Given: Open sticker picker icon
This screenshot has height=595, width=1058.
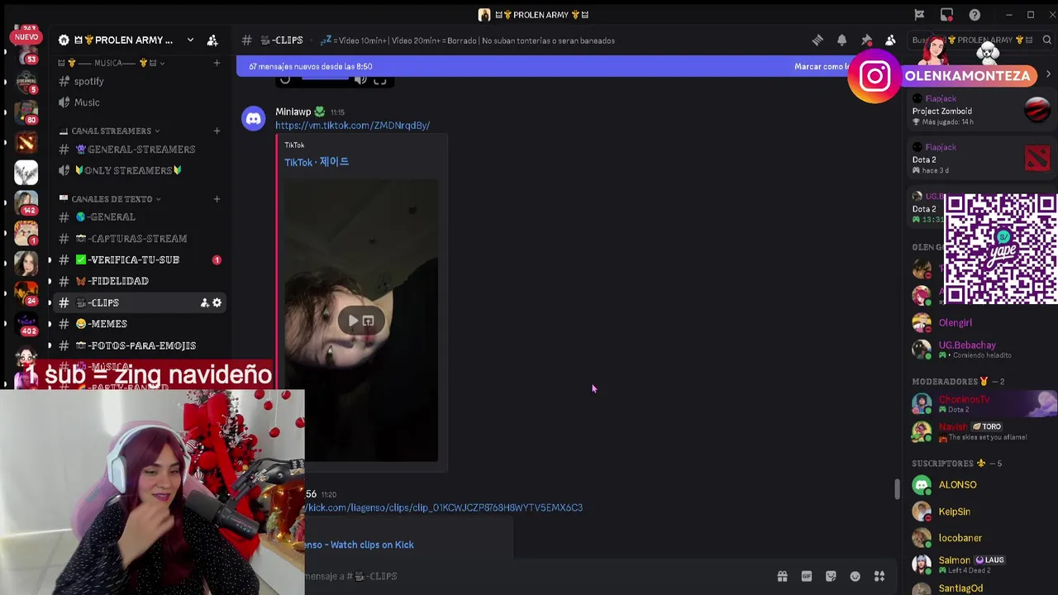Looking at the screenshot, I should 831,576.
